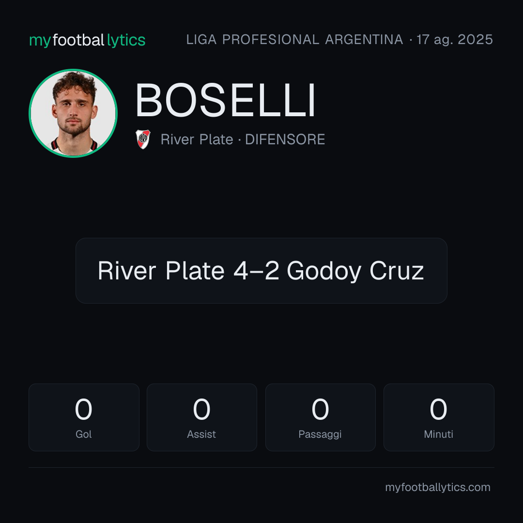Viewport: 523px width, 523px height.
Task: Click the Liga Profesional Argentina league label
Action: point(294,40)
